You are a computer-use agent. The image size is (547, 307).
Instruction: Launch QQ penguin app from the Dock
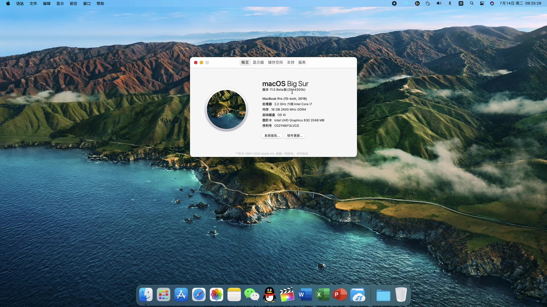pos(270,294)
